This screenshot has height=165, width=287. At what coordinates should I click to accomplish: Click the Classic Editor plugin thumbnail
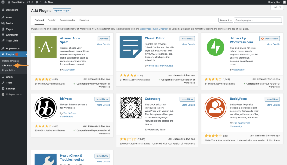tap(131, 47)
